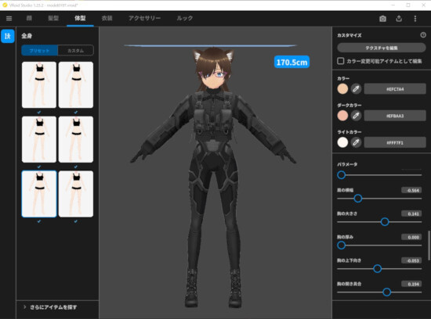Image resolution: width=431 pixels, height=319 pixels.
Task: Pick eyedropper for ダークカラー
Action: pyautogui.click(x=356, y=116)
